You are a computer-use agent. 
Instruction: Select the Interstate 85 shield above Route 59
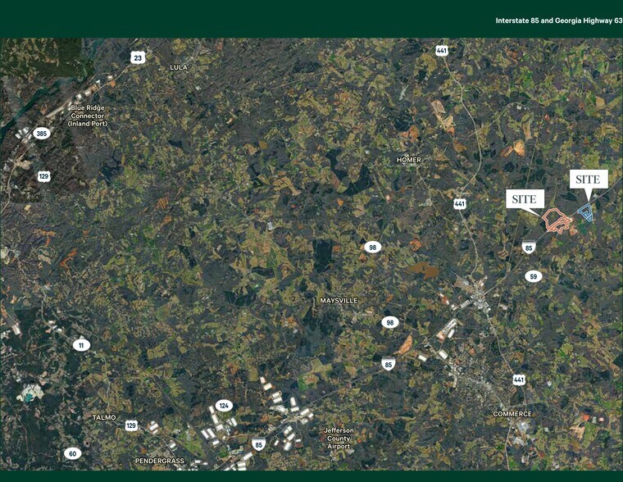pos(529,248)
